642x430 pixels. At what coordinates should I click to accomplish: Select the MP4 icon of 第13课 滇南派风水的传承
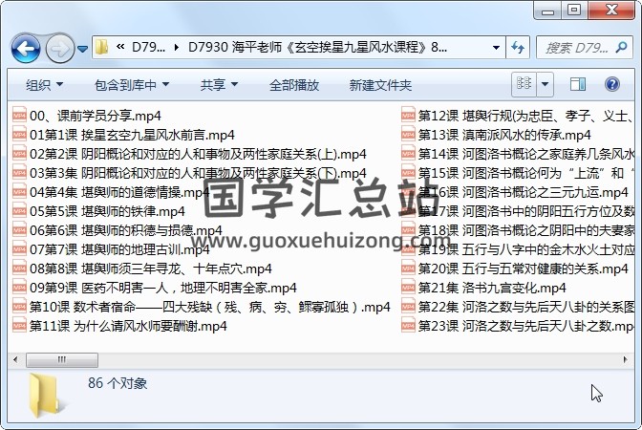(x=408, y=135)
